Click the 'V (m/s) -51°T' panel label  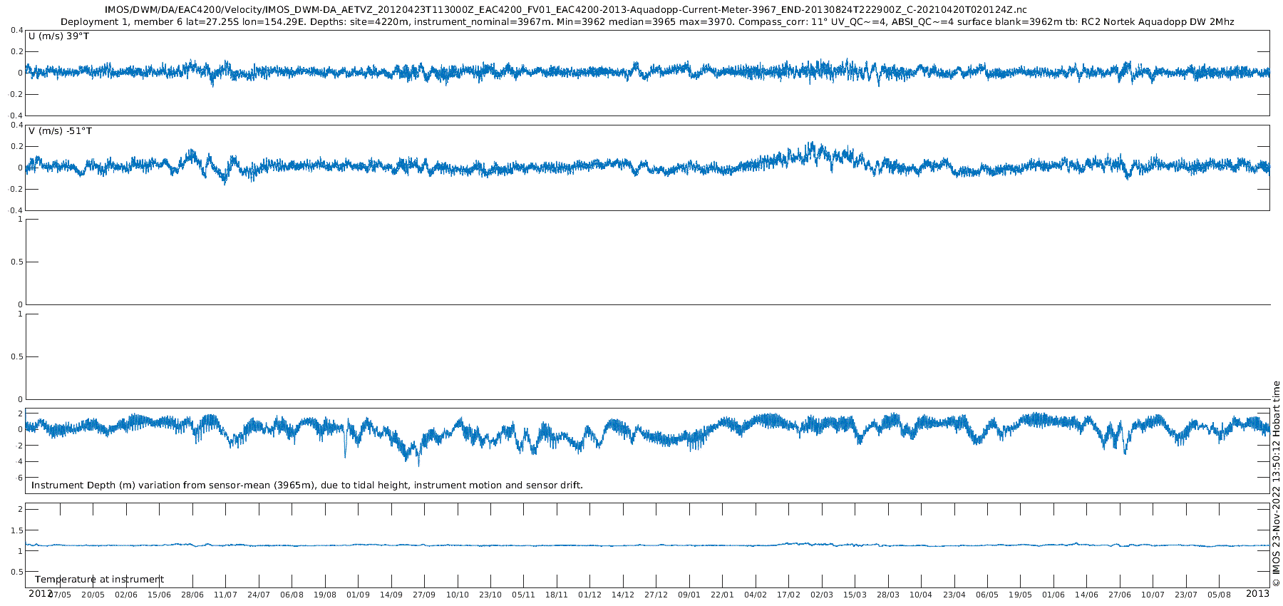(x=60, y=131)
